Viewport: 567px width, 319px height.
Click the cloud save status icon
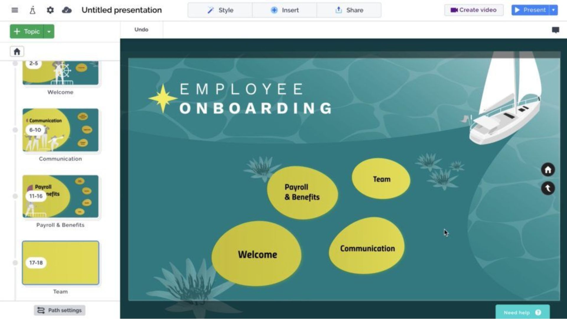click(x=67, y=10)
